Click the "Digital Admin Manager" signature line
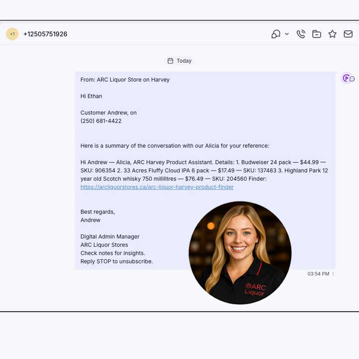 point(110,236)
